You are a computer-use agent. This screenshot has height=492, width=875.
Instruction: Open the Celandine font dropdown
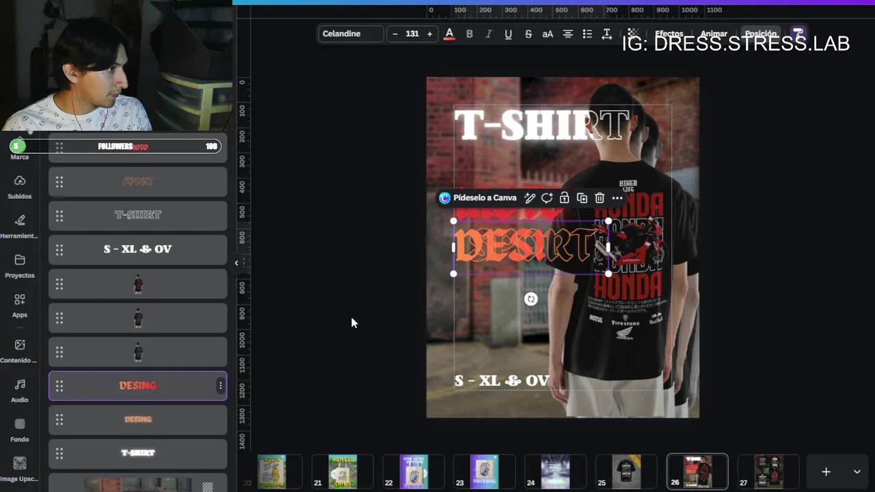tap(351, 33)
